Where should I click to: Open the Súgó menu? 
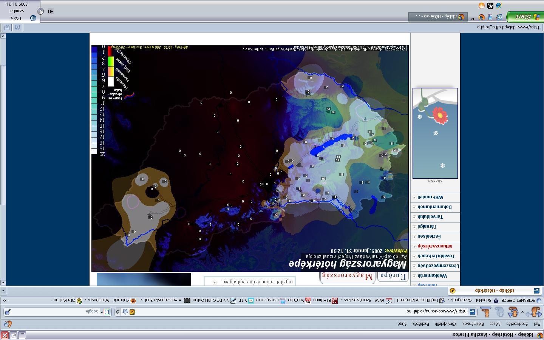402,324
